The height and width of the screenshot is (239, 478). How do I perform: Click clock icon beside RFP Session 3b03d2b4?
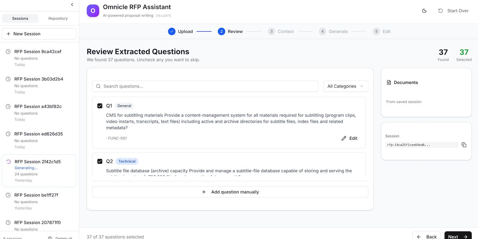point(8,79)
